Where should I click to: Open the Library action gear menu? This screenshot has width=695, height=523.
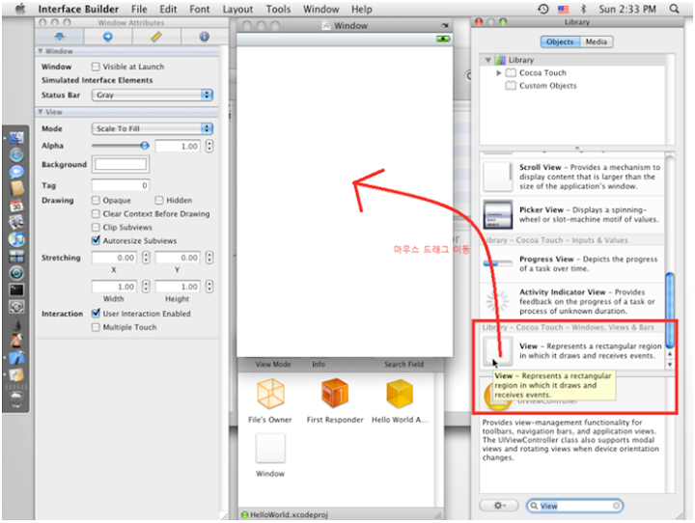click(499, 506)
